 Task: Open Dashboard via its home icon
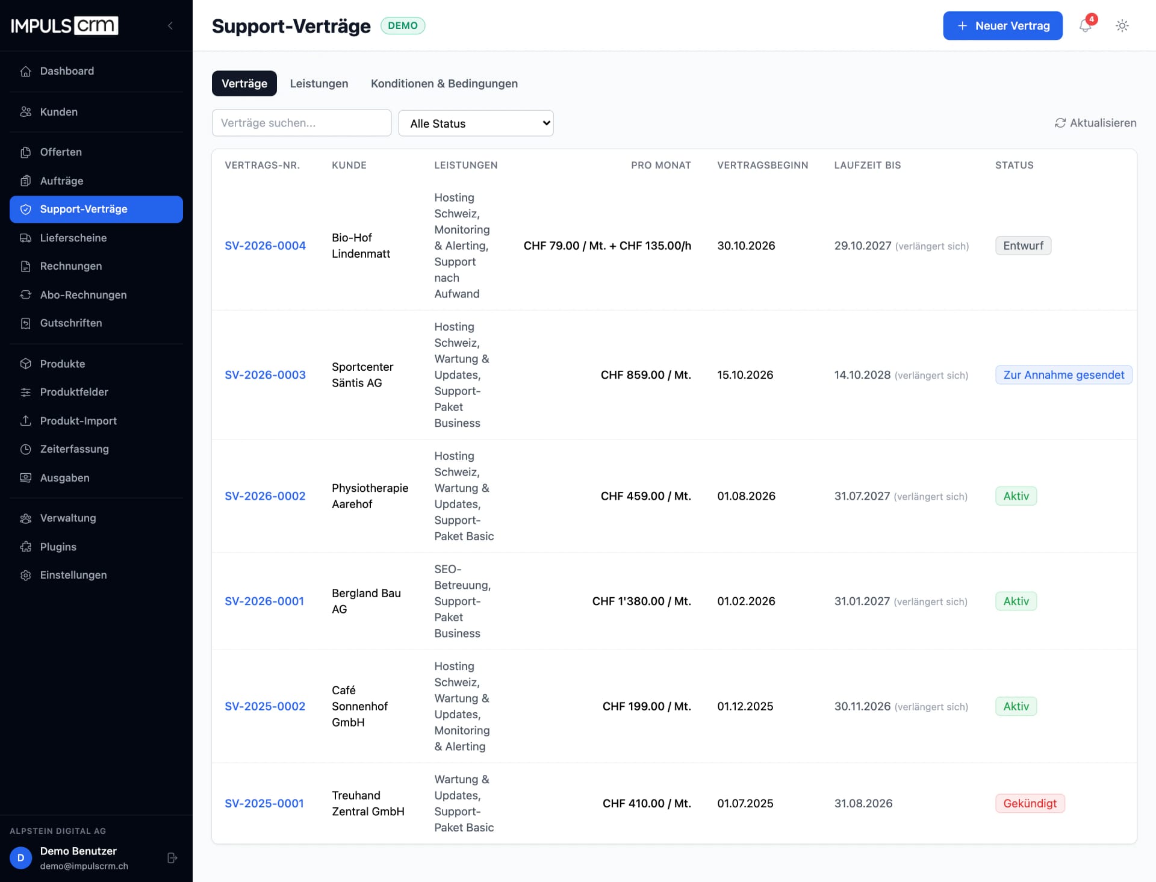click(25, 71)
